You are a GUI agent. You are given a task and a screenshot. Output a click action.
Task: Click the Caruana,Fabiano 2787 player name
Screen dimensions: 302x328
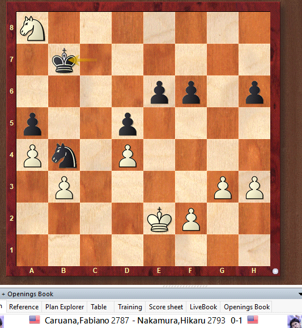[87, 320]
